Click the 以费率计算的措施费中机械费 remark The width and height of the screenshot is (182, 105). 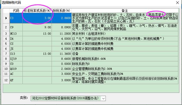(125, 49)
